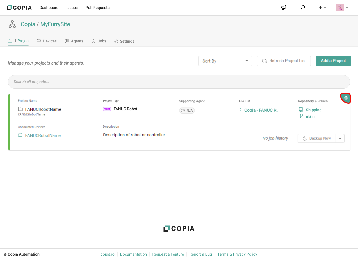Screen dimensions: 358x260
Task: Click the Copia logo in top navigation
Action: coord(19,8)
